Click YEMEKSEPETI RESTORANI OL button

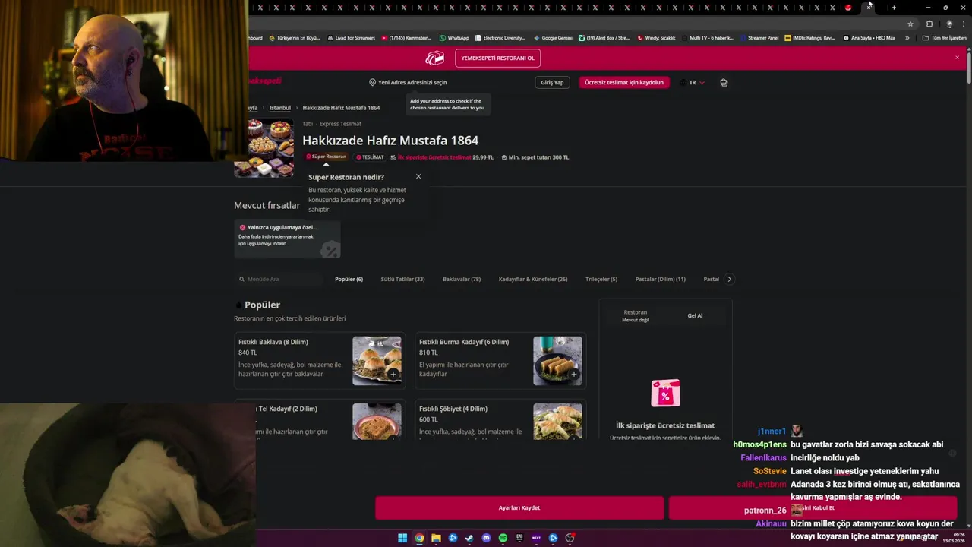(x=497, y=58)
